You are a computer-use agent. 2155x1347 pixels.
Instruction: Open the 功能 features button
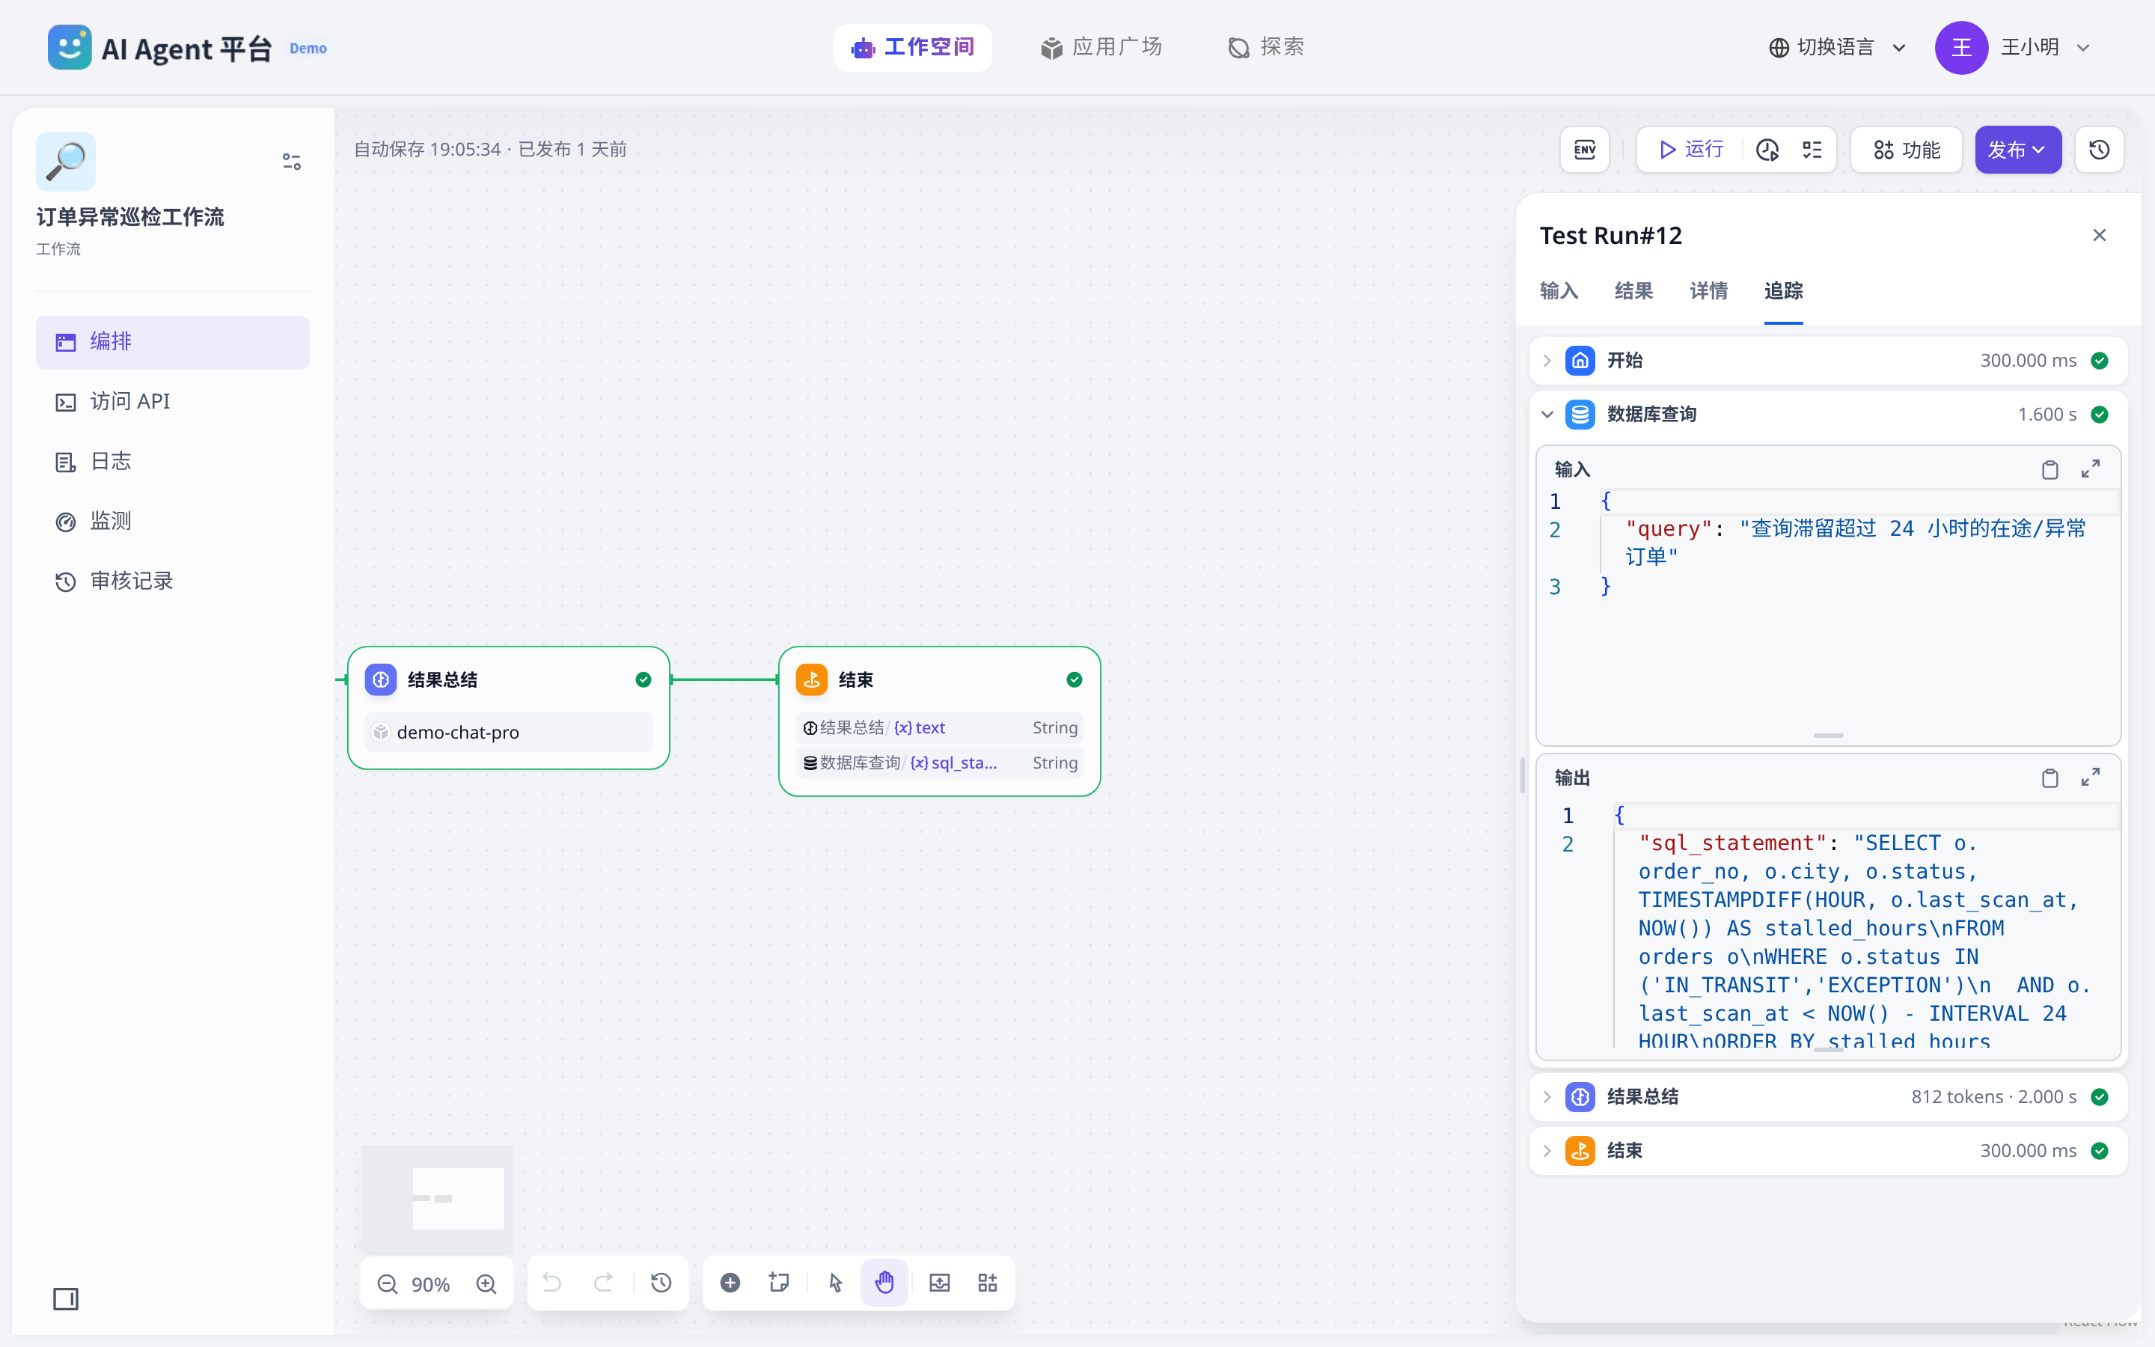pyautogui.click(x=1906, y=150)
